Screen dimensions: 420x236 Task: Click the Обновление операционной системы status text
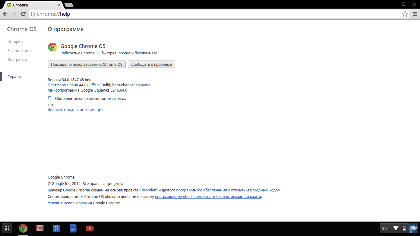coord(90,99)
